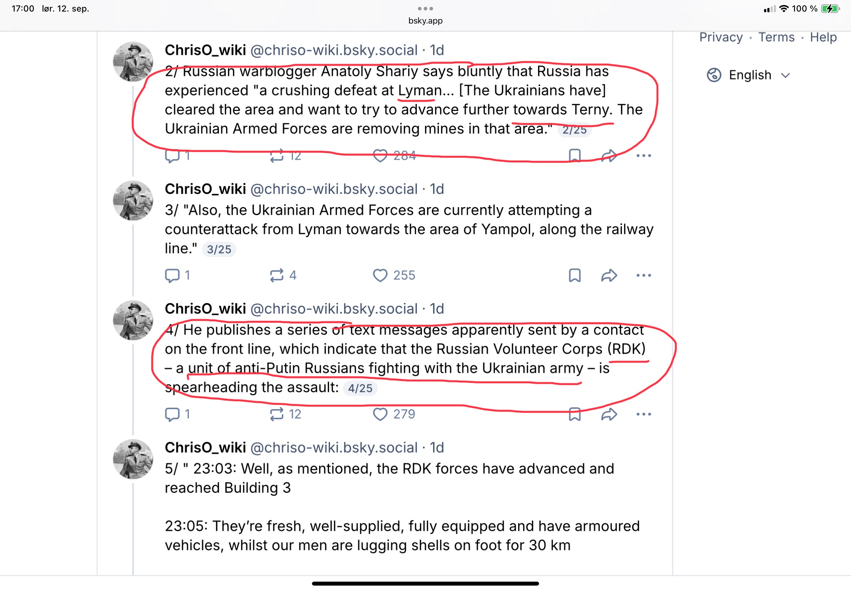
Task: Share the 3/25 post via arrow icon
Action: click(x=609, y=276)
